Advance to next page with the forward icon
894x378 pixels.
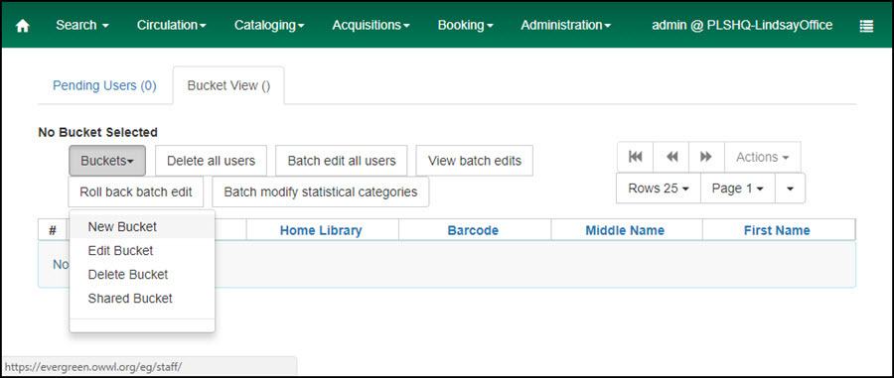click(706, 157)
